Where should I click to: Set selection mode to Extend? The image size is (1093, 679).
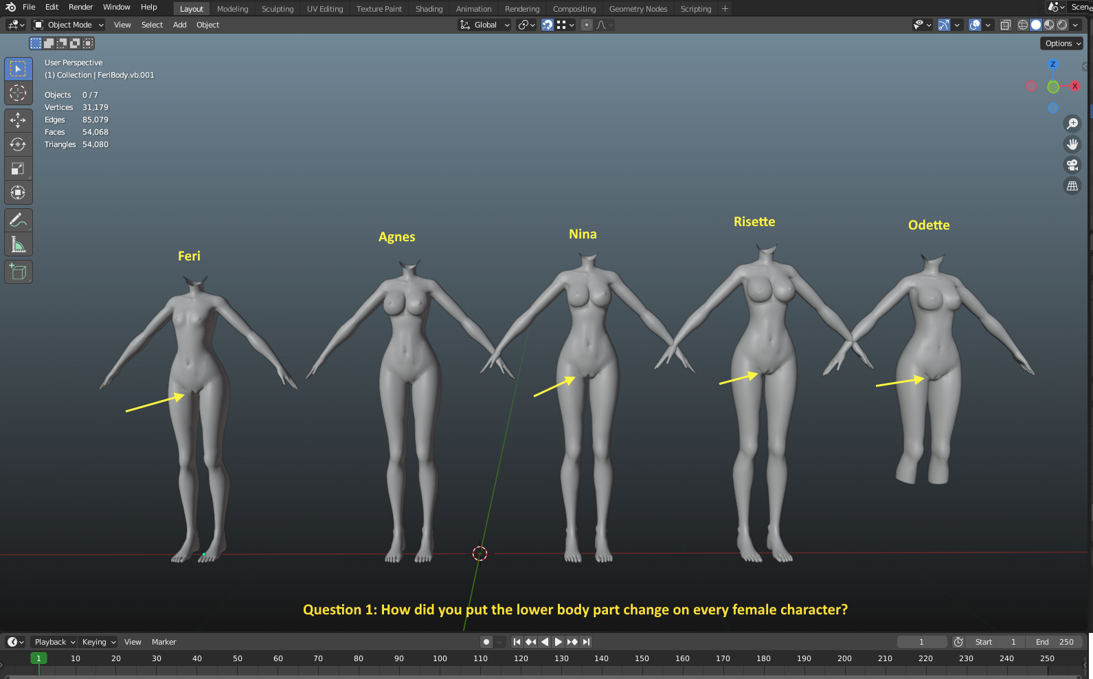click(x=49, y=43)
